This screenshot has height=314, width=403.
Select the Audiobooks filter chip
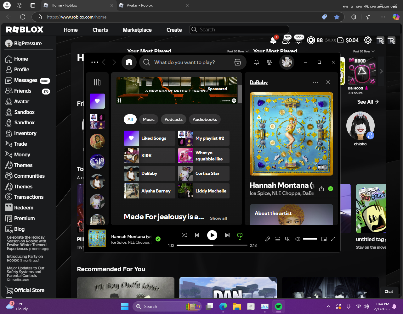tap(205, 119)
